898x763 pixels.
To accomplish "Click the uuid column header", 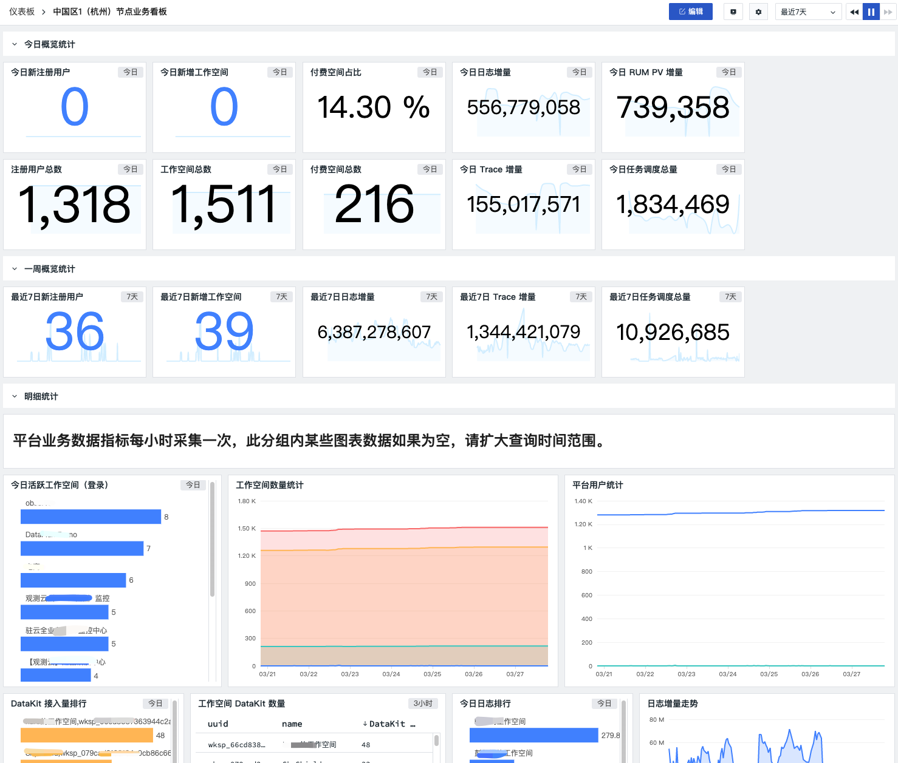I will tap(218, 724).
